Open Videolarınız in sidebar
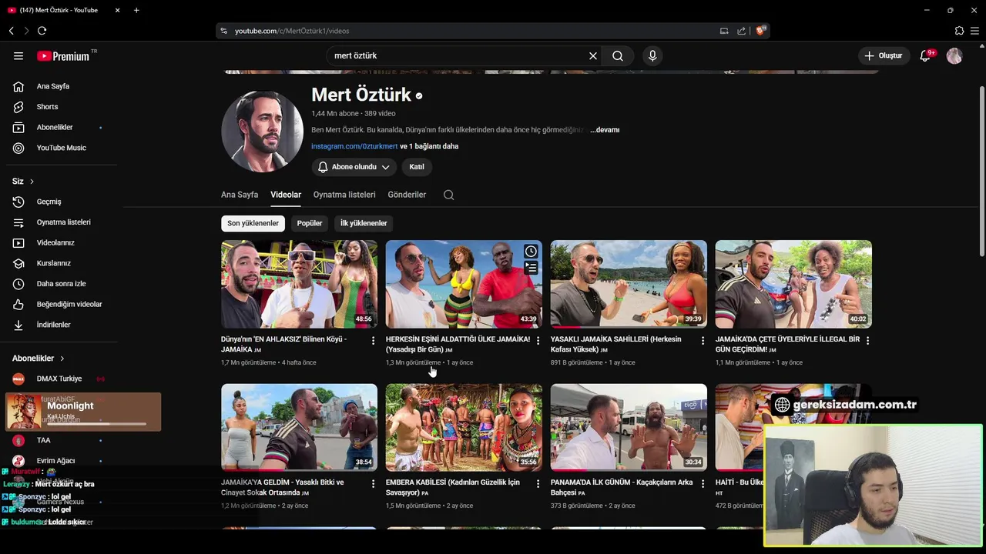 62,242
